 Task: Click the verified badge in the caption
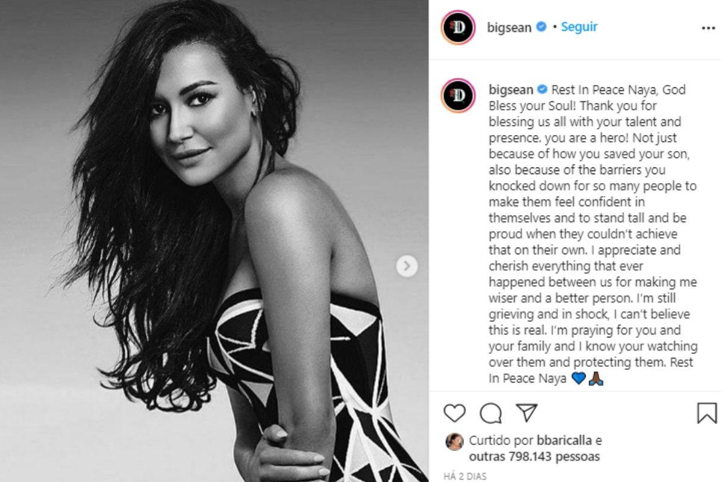point(542,89)
